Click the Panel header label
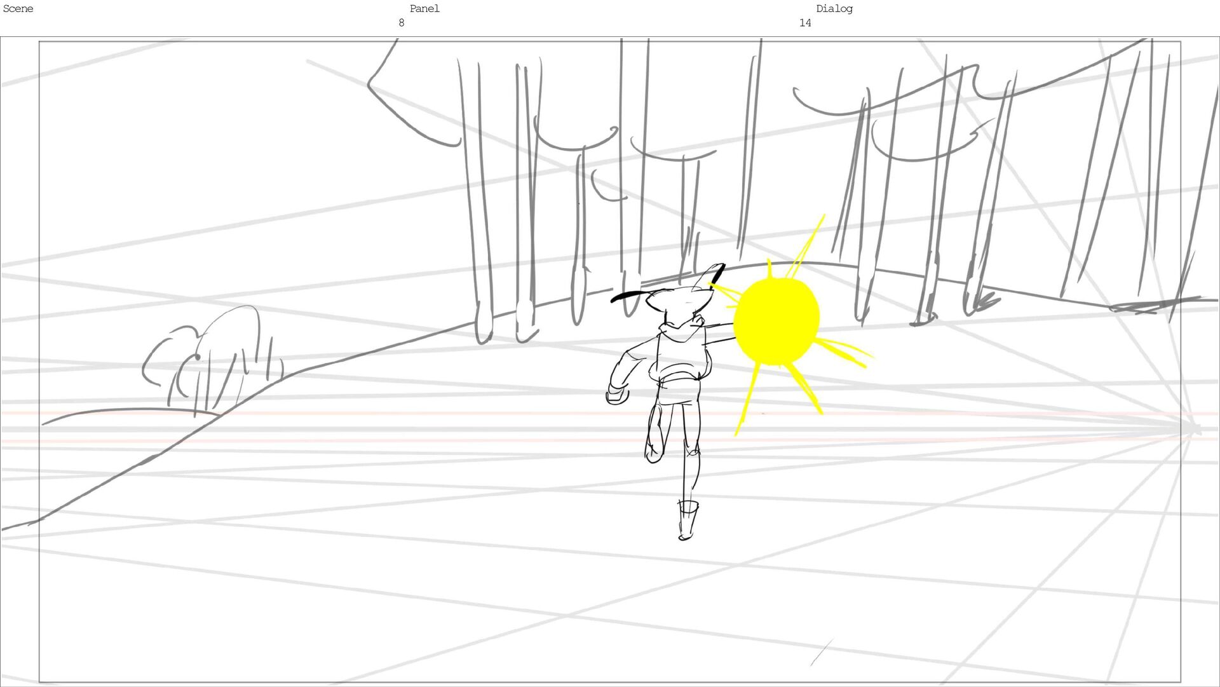Screen dimensions: 1220x687 coord(424,9)
